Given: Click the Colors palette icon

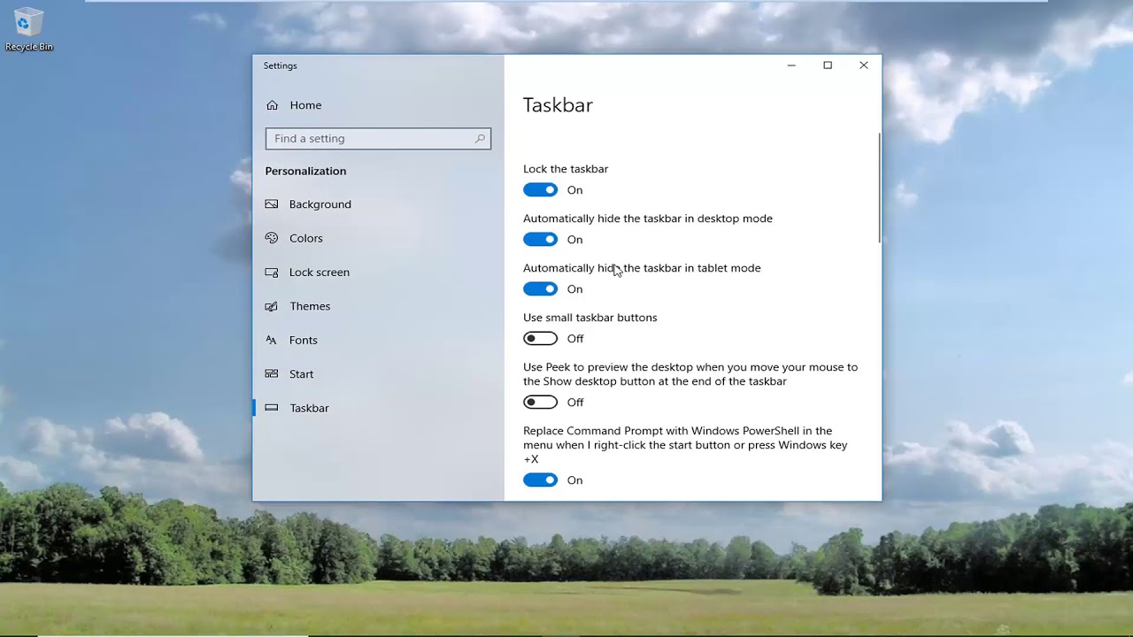Looking at the screenshot, I should [272, 238].
